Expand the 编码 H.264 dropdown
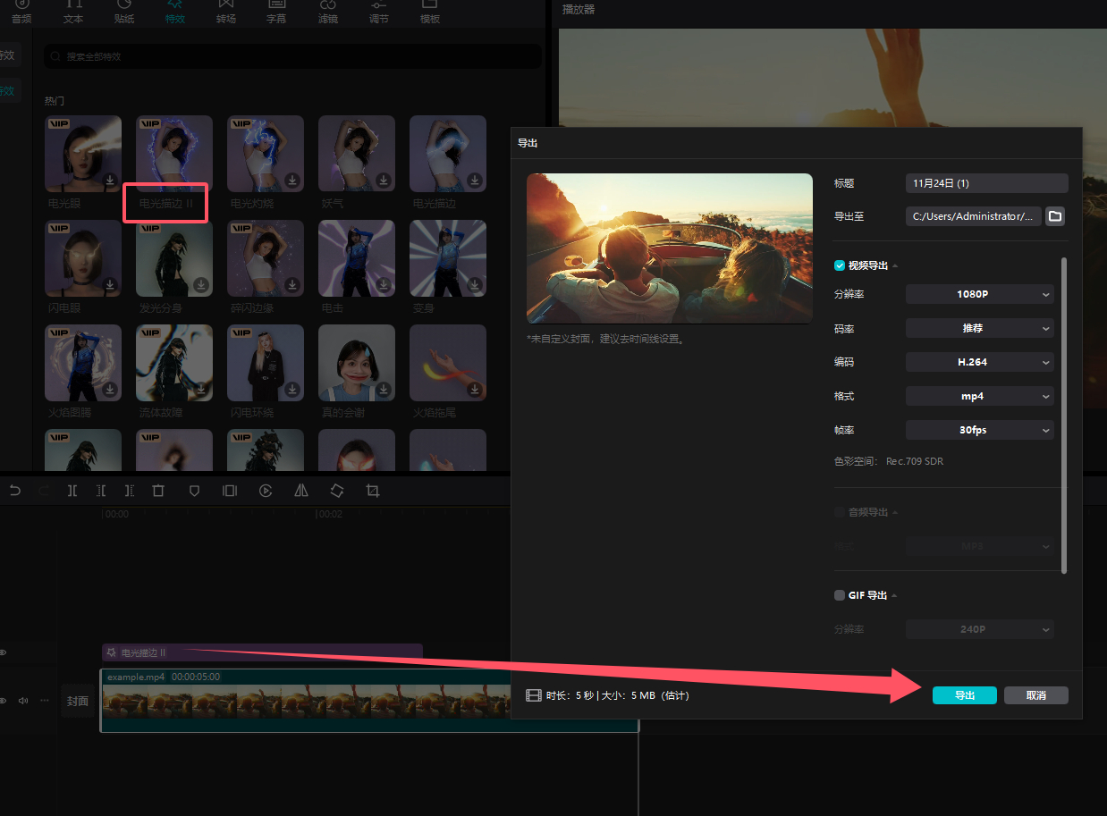Screen dimensions: 1107x816 pos(979,362)
